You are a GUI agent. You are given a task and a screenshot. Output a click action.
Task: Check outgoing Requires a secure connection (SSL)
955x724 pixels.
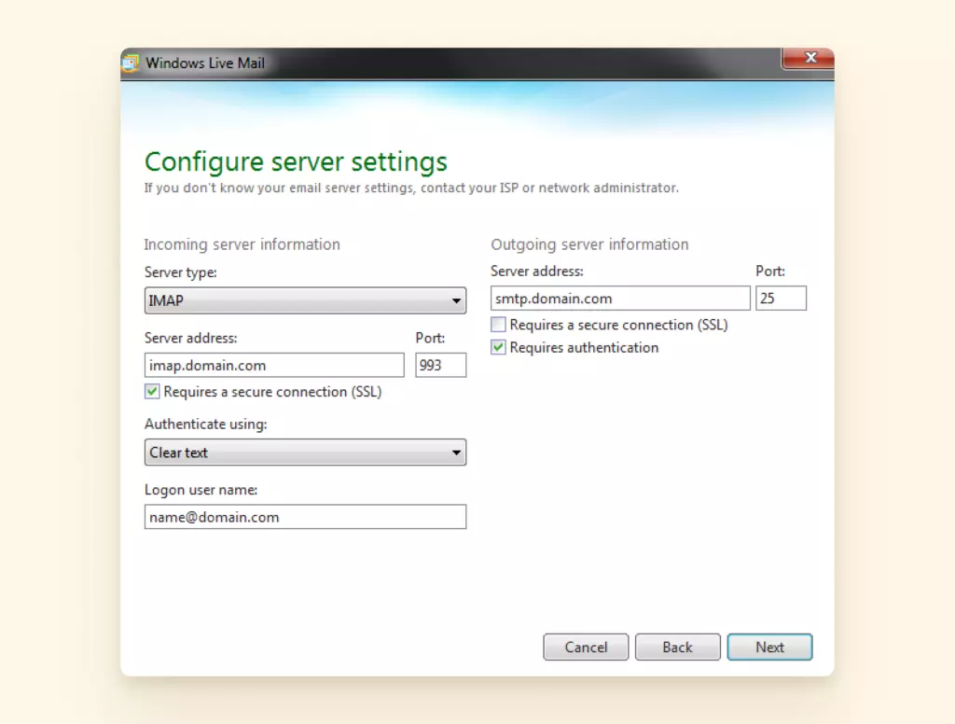[x=498, y=325]
